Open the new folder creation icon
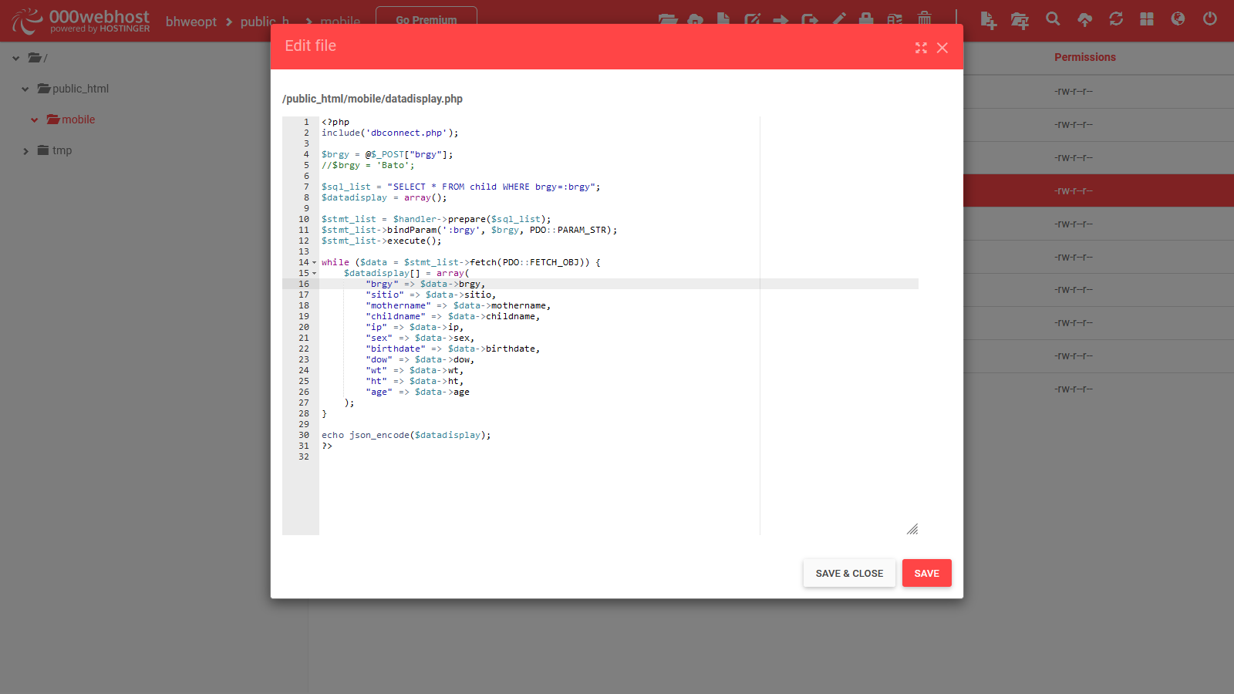1234x694 pixels. pyautogui.click(x=1020, y=20)
